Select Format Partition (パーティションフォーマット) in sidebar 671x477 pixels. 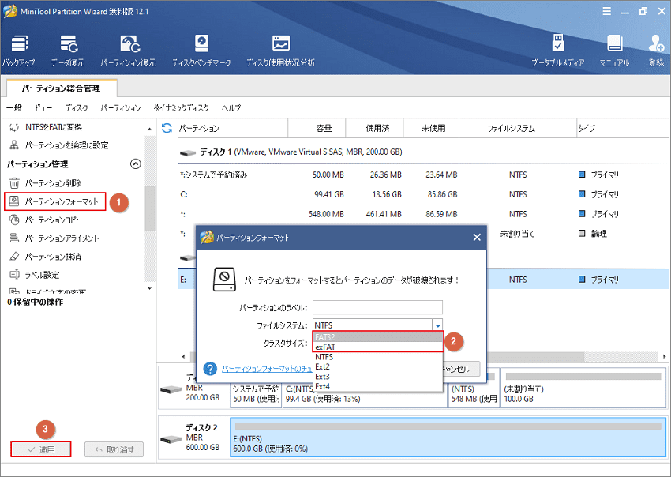pos(54,201)
